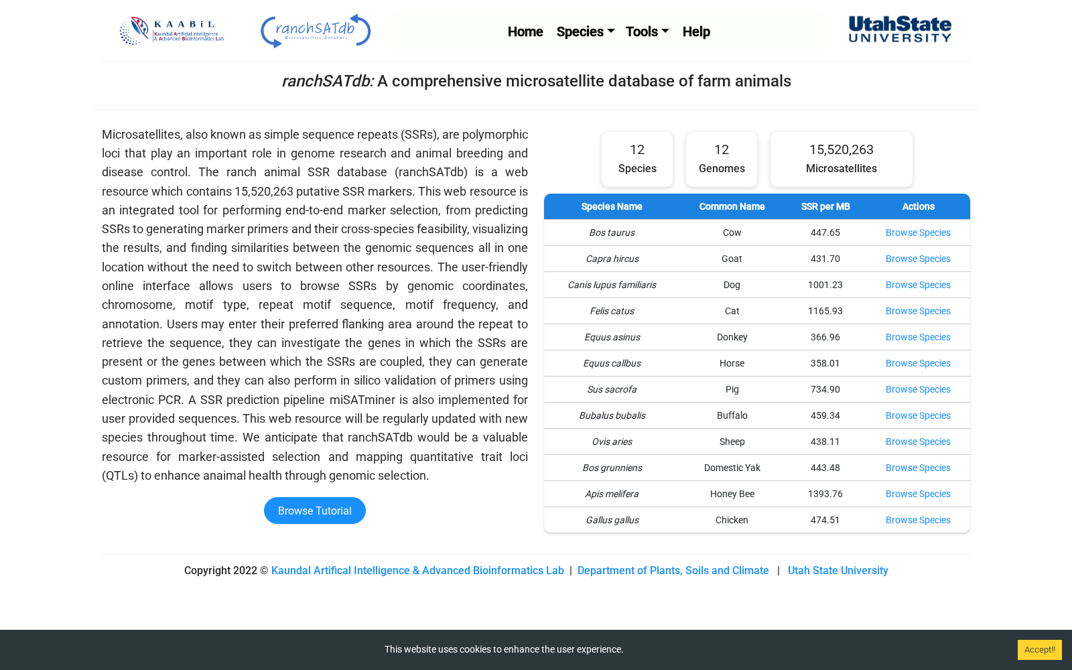Click the Equus asinus species name cell
This screenshot has height=670, width=1072.
coord(612,337)
